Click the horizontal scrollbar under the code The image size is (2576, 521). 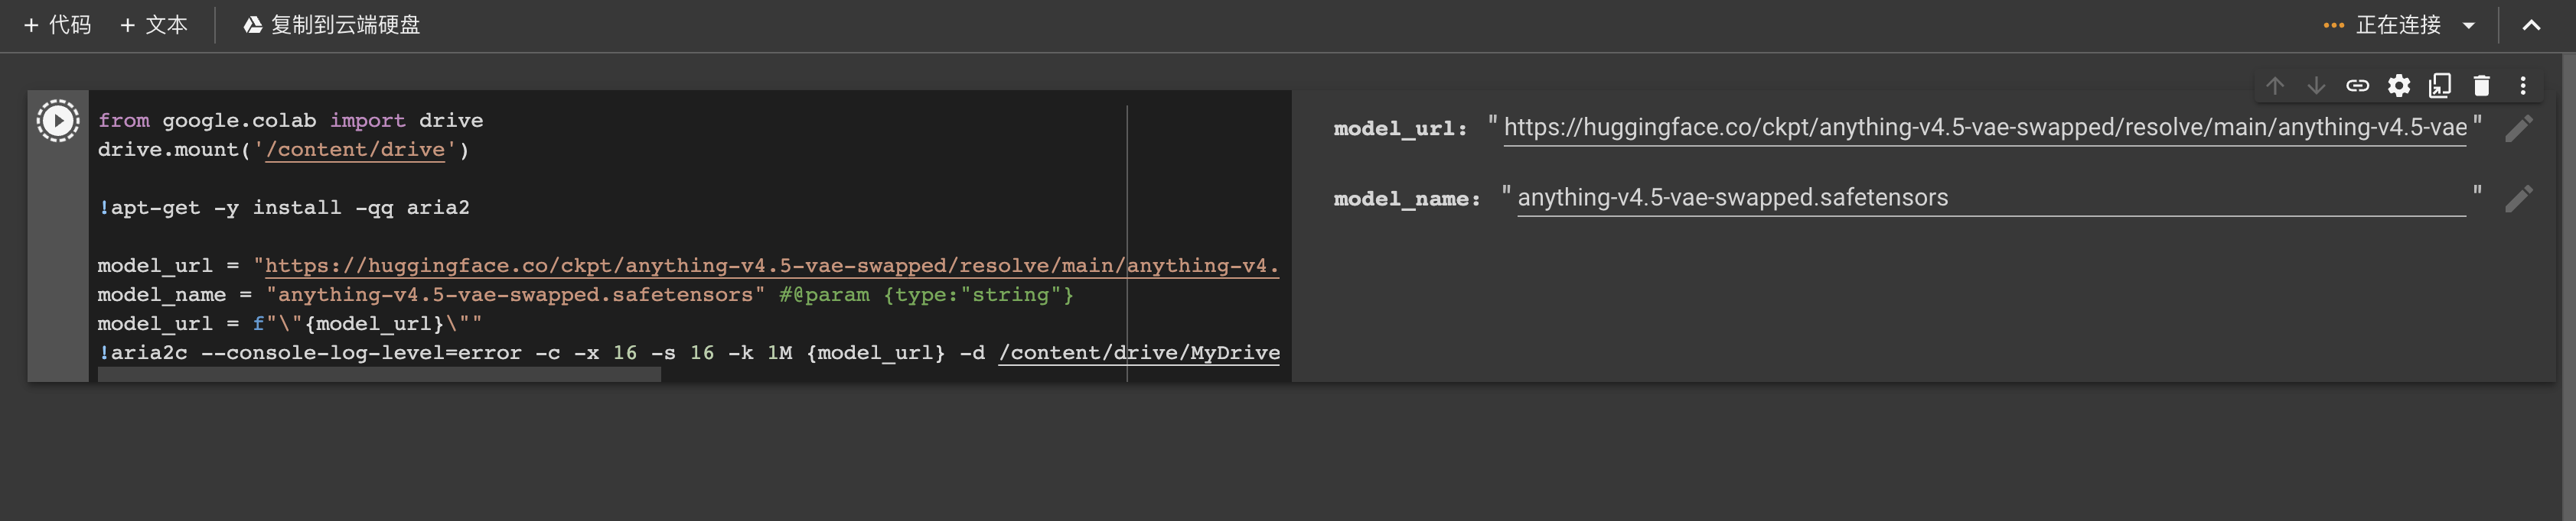379,374
